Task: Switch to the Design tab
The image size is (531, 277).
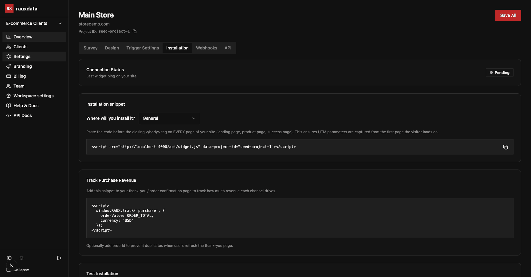Action: click(x=112, y=48)
